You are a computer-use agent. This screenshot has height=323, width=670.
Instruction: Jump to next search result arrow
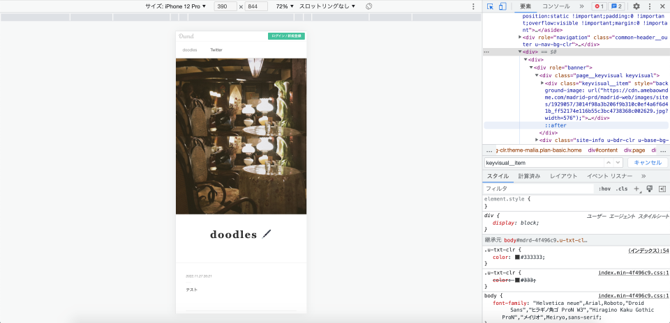click(618, 163)
